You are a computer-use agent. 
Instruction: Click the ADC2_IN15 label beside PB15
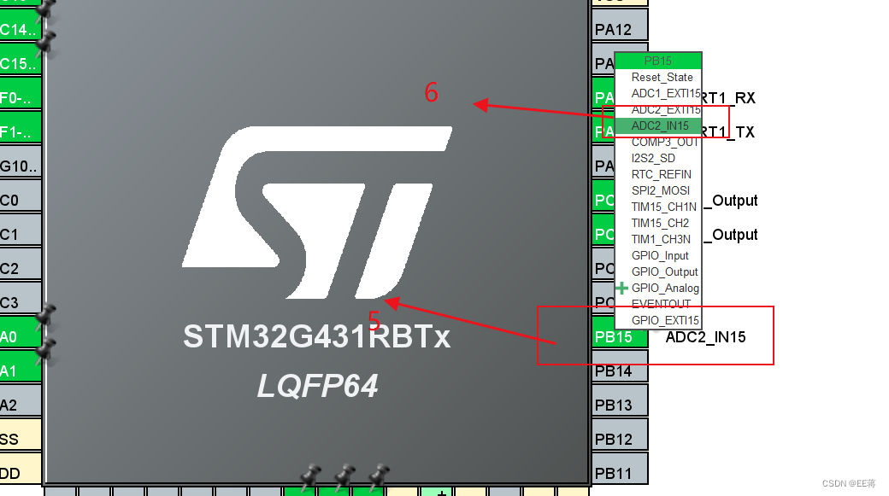[705, 337]
